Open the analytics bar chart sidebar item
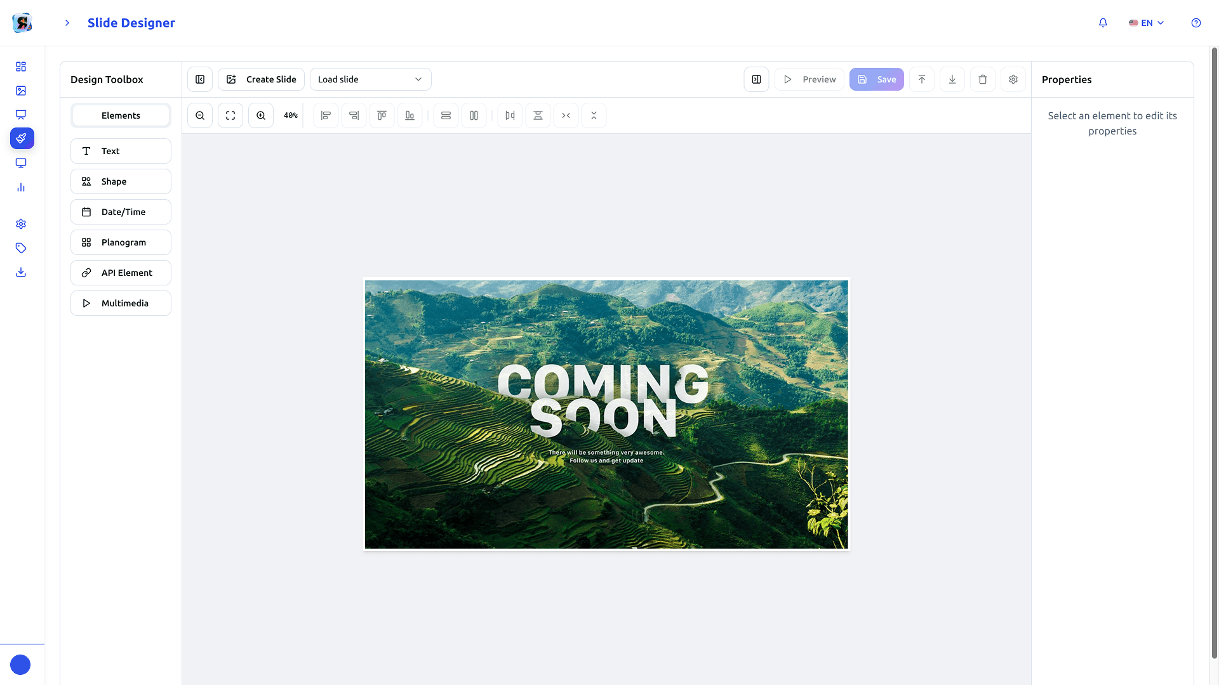The width and height of the screenshot is (1219, 685). tap(21, 187)
